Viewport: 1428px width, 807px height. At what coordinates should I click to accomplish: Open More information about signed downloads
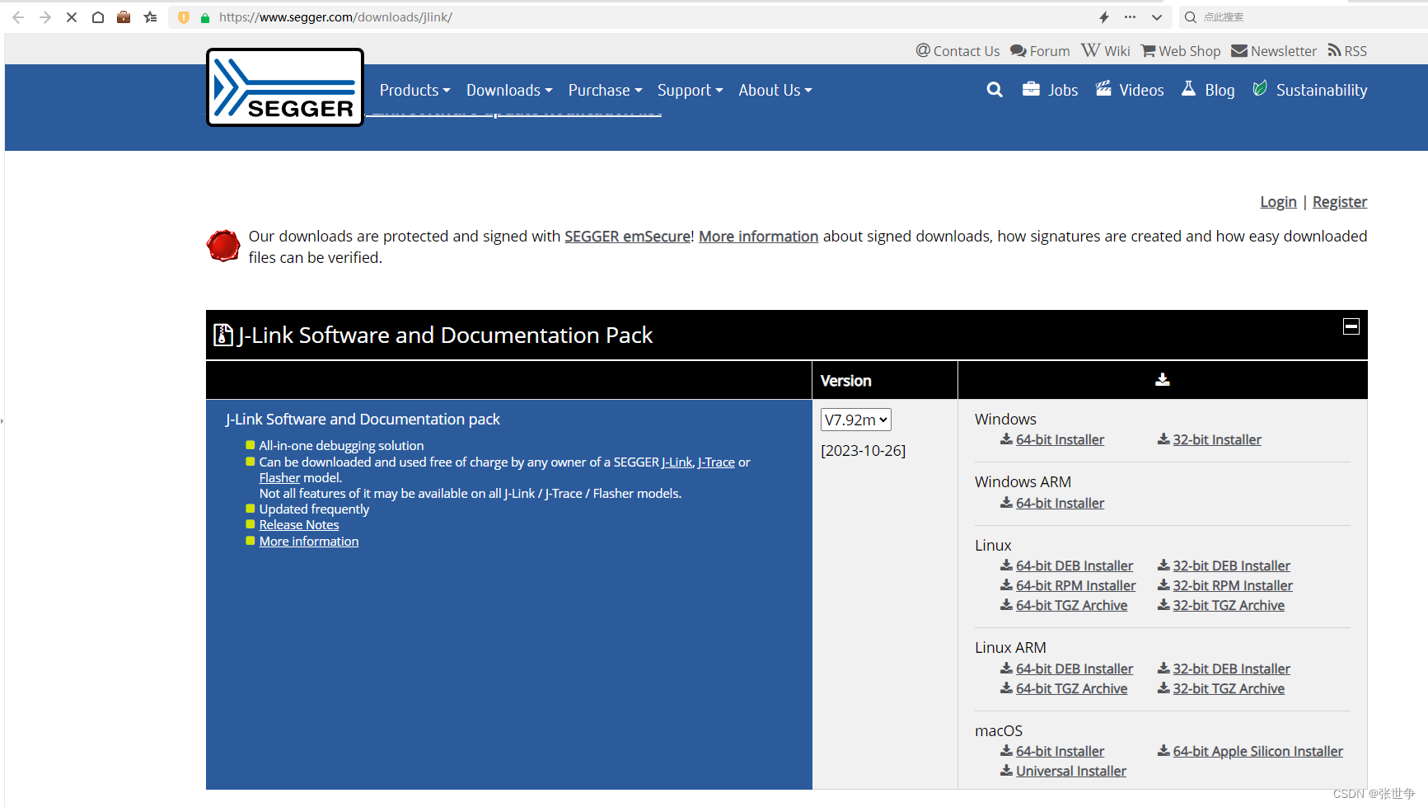coord(759,237)
